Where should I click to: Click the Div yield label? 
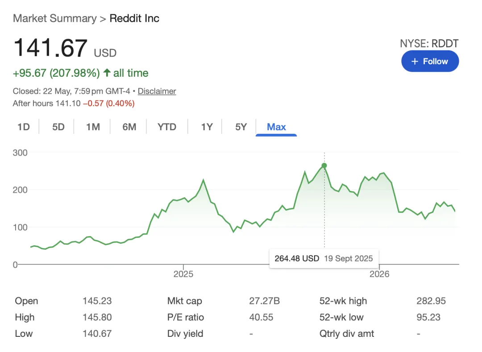pyautogui.click(x=185, y=334)
